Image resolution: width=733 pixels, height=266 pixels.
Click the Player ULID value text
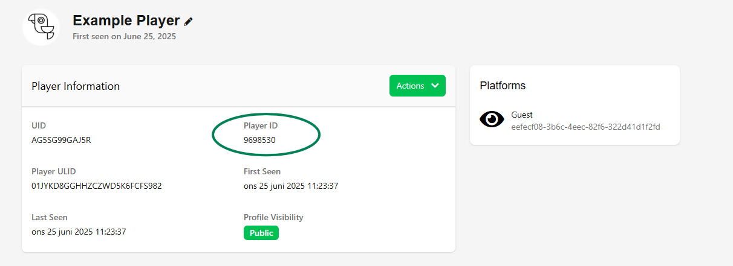[96, 186]
